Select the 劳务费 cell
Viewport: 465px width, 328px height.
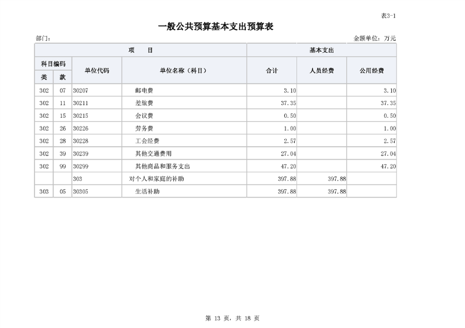144,128
